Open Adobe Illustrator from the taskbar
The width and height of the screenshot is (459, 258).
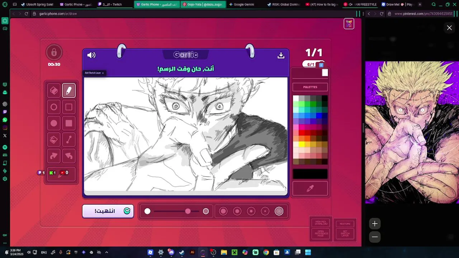click(x=192, y=252)
